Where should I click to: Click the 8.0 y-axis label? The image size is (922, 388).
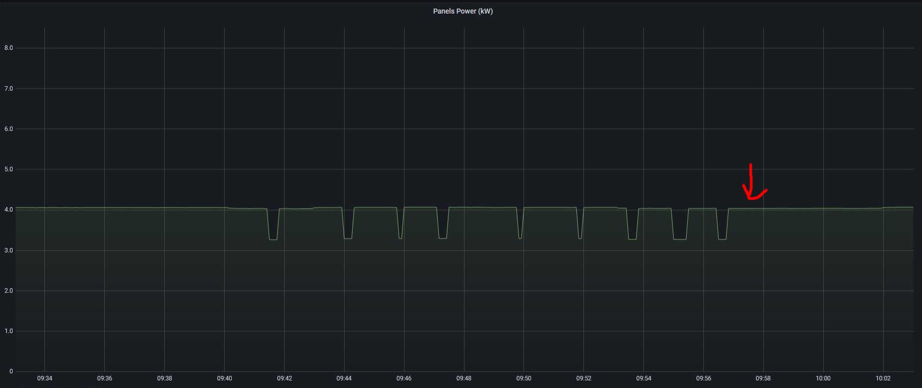pos(9,48)
